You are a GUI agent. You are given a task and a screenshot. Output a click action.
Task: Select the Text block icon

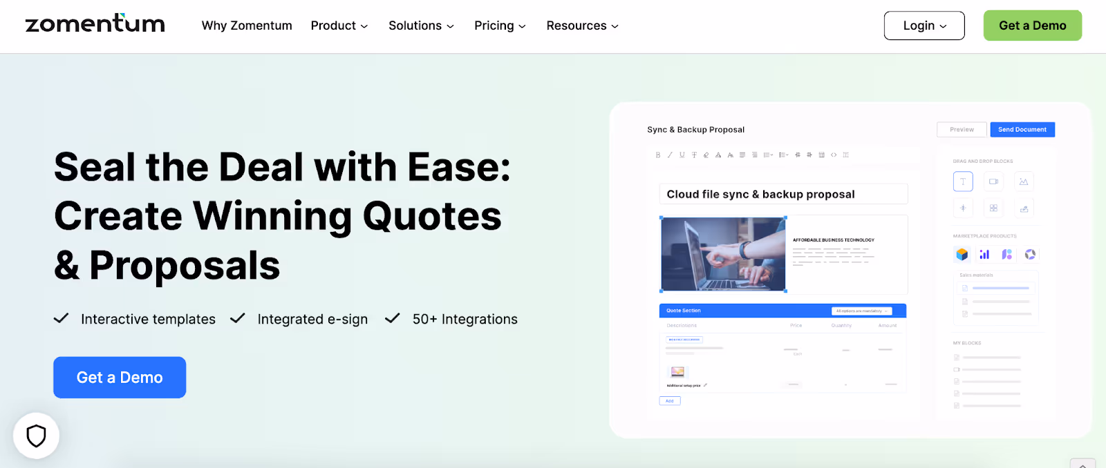[963, 182]
